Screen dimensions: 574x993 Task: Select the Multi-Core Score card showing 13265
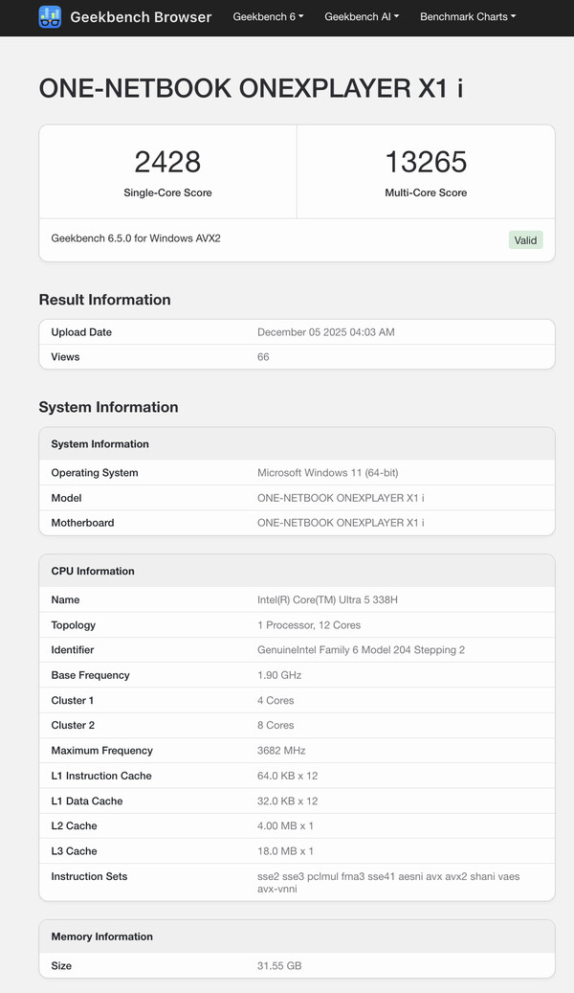pyautogui.click(x=426, y=172)
